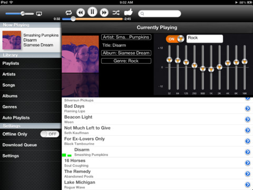Image resolution: width=253 pixels, height=190 pixels.
Task: Click the 16K equalizer slider knob
Action: pyautogui.click(x=245, y=62)
